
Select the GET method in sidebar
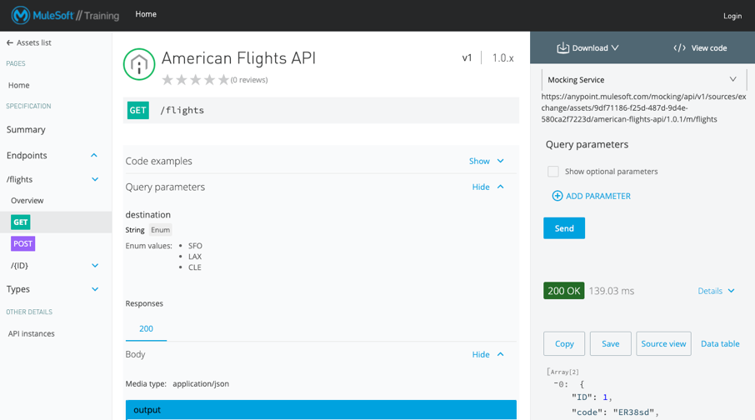[x=21, y=222]
